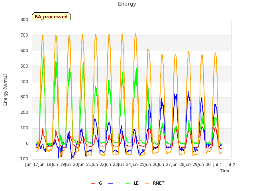This screenshot has width=255, height=191.
Task: Click the RNET peak on Jun 24
Action: coord(135,34)
